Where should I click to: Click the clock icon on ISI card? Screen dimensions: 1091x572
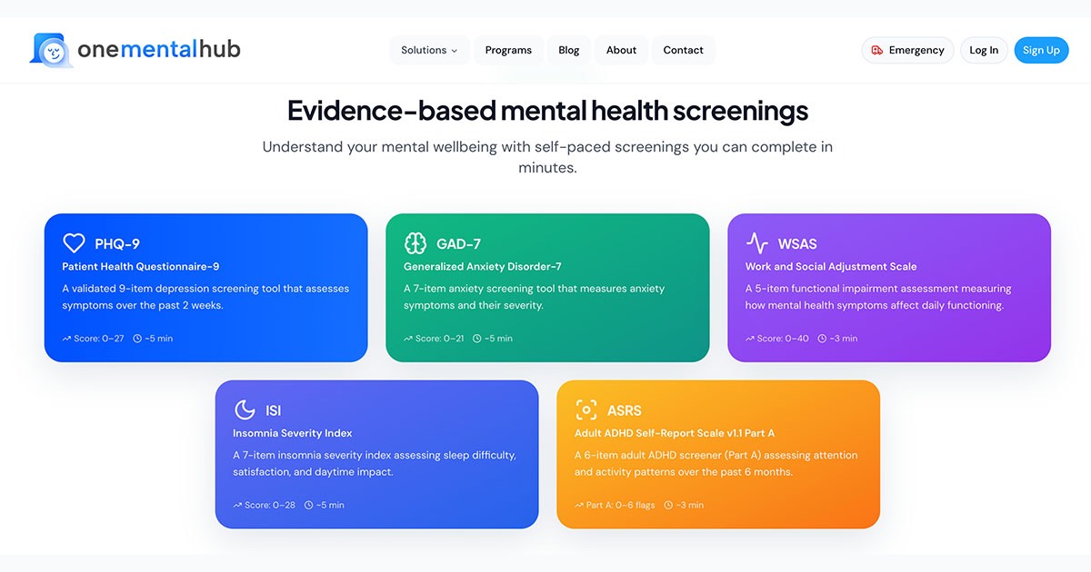point(309,505)
